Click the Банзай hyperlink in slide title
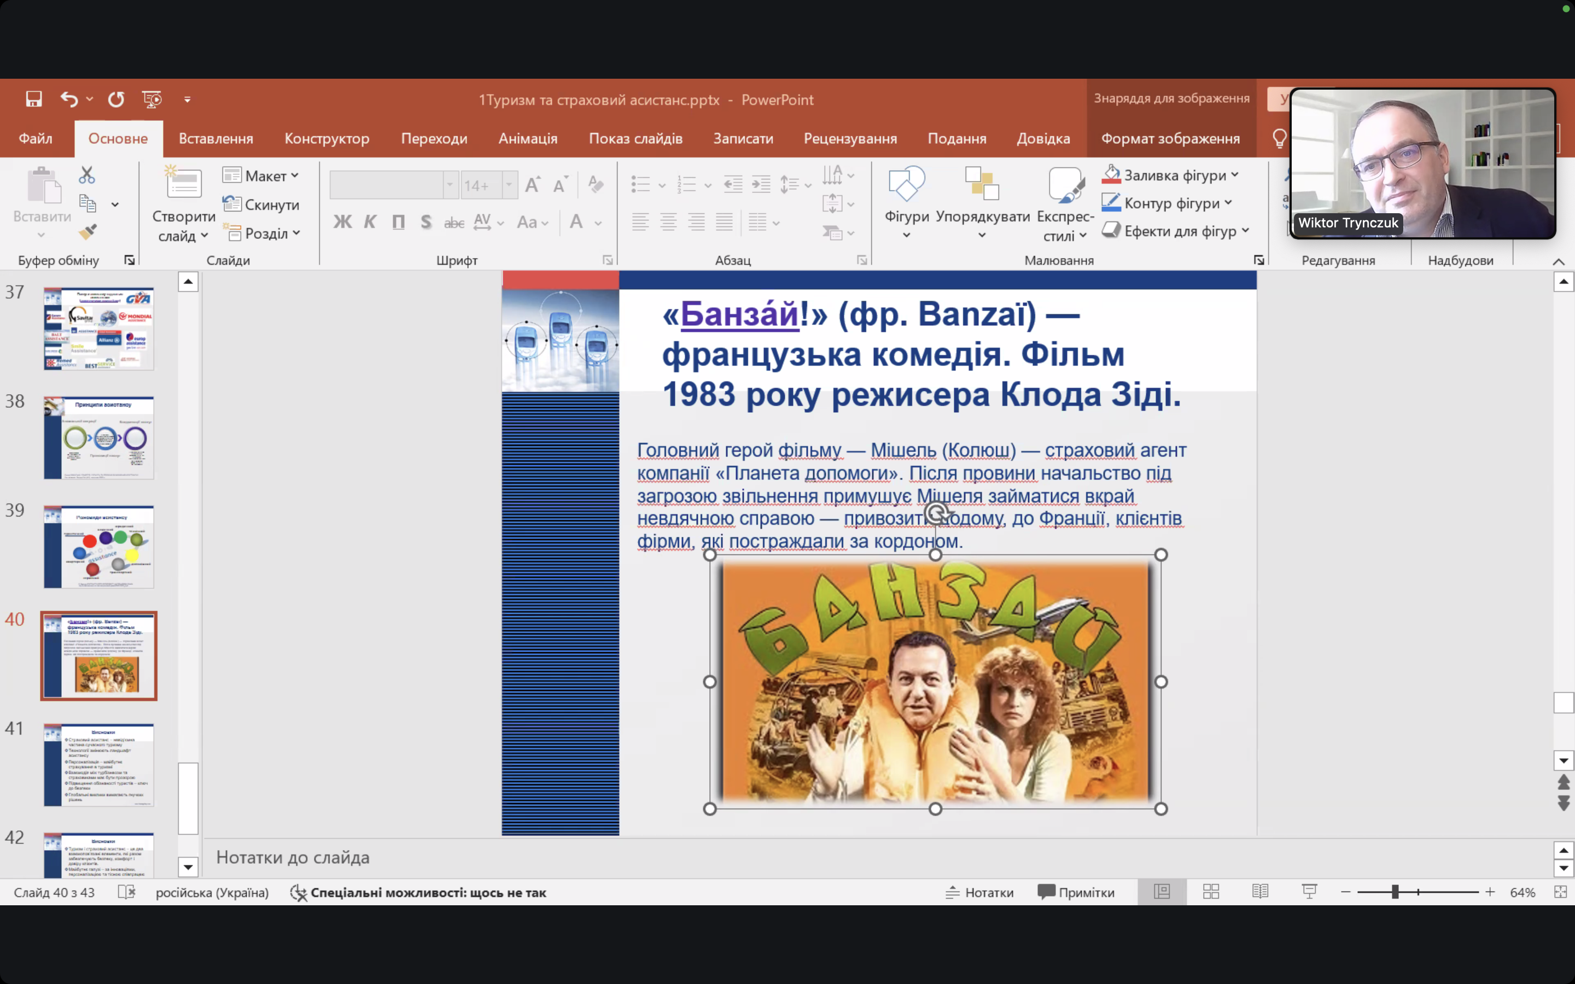The height and width of the screenshot is (984, 1575). click(x=739, y=315)
